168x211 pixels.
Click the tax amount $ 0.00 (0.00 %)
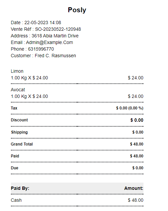(130, 108)
